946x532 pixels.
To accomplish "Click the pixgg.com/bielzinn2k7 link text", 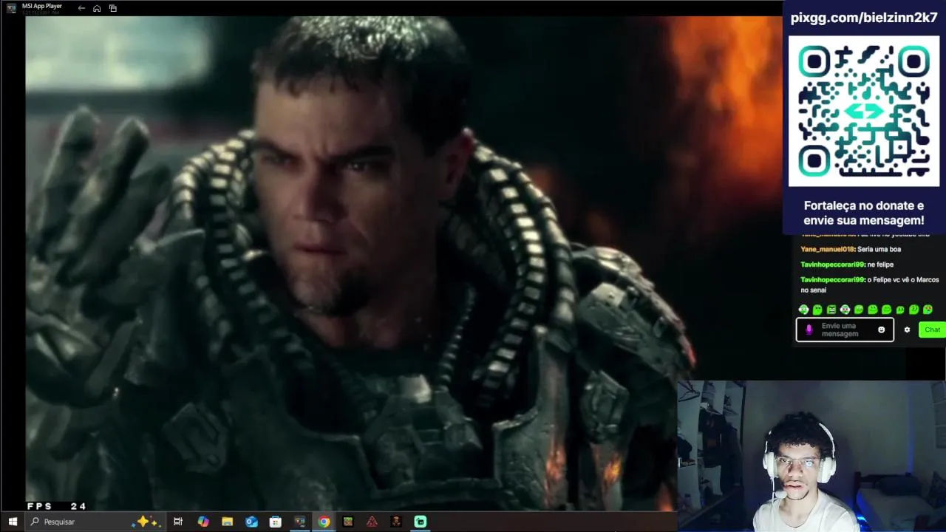I will pyautogui.click(x=864, y=18).
